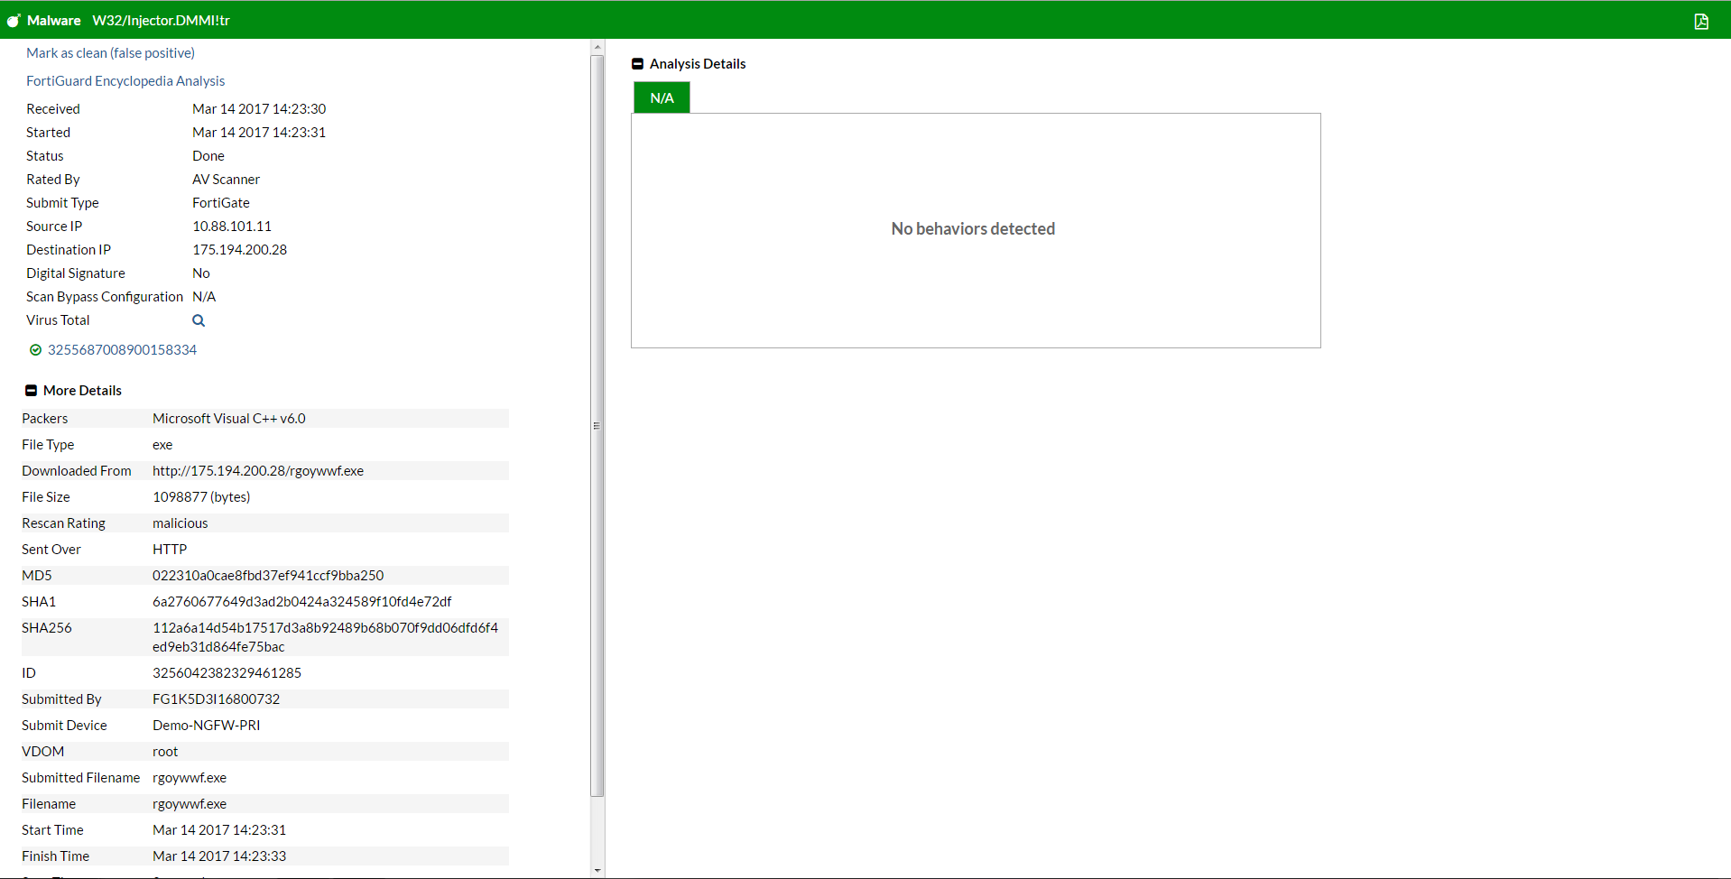Click the MD5 hash value
Screen dimensions: 1731x879
tap(268, 576)
